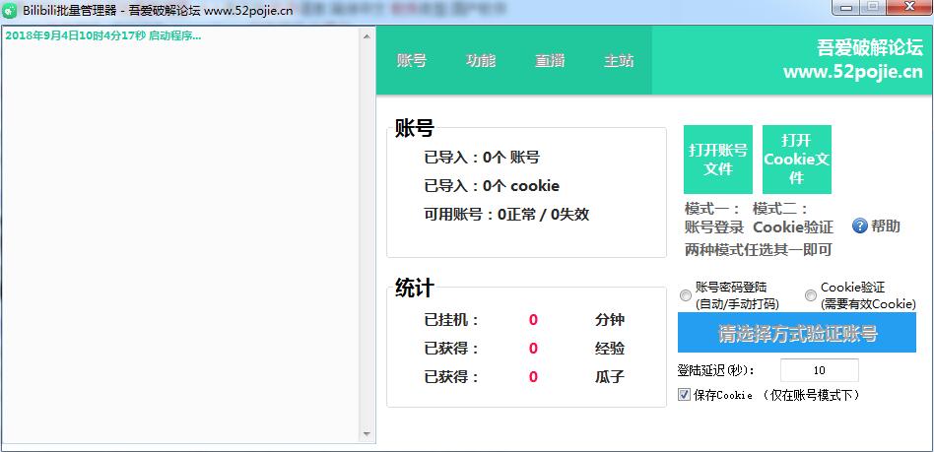Image resolution: width=934 pixels, height=452 pixels.
Task: Focus the 登陆延迟 seconds input field
Action: pyautogui.click(x=819, y=370)
